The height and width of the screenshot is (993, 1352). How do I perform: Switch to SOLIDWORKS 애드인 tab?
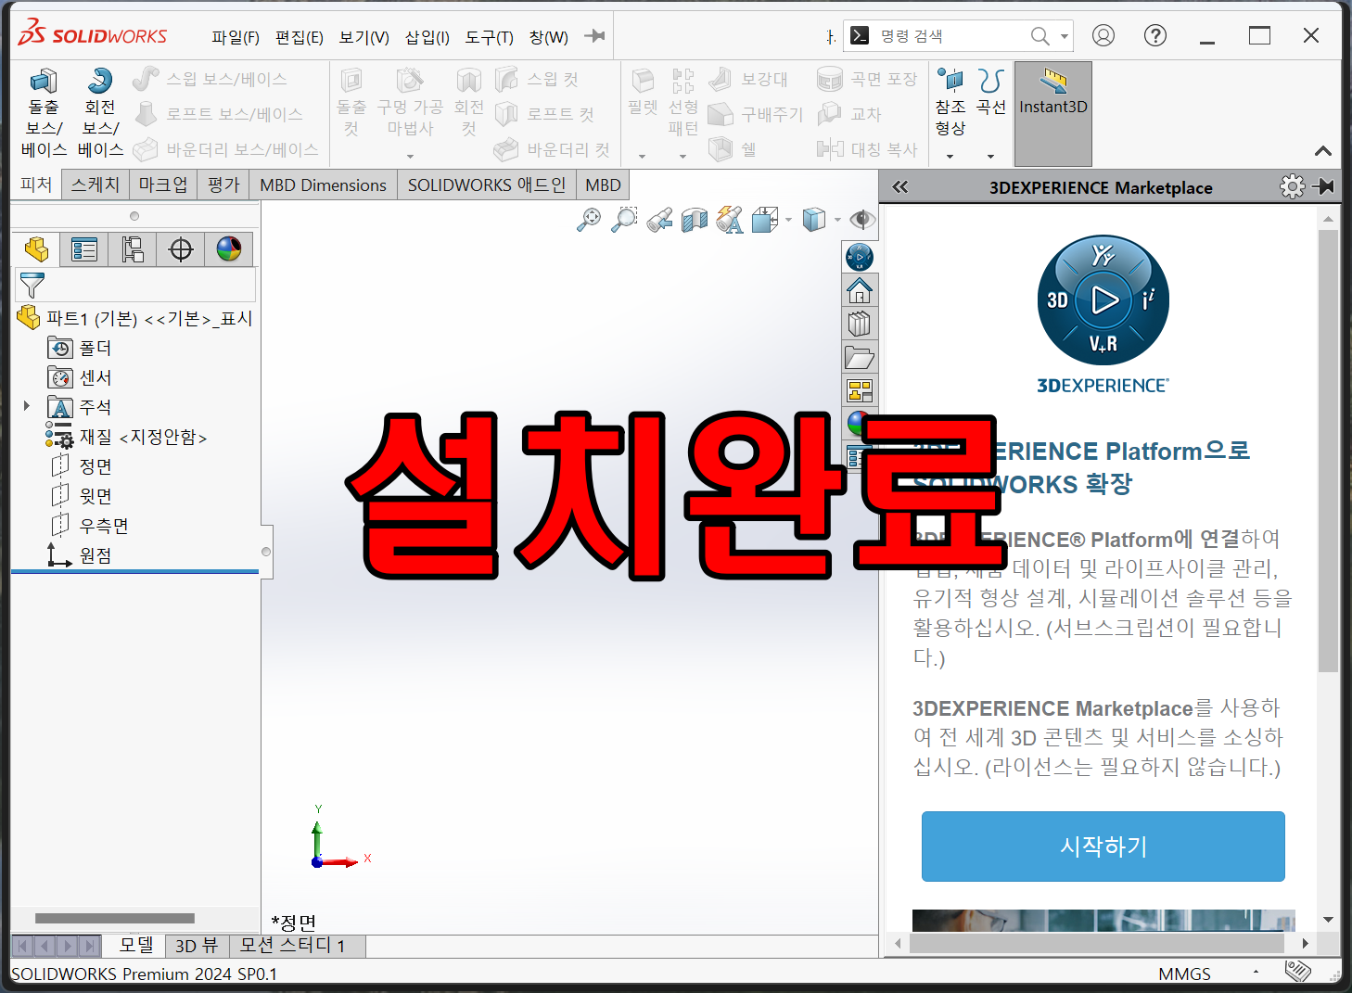tap(487, 185)
